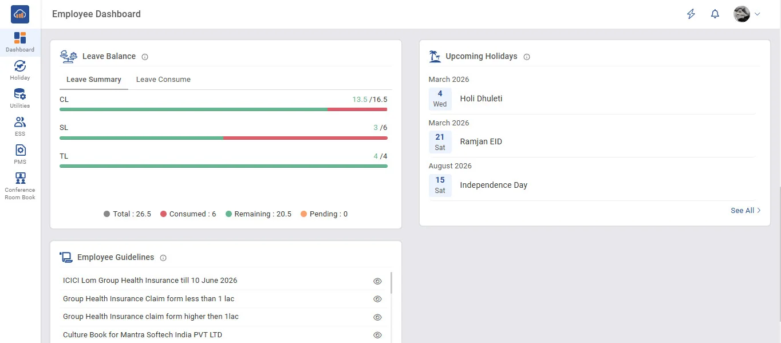Image resolution: width=781 pixels, height=343 pixels.
Task: Click the Employee Guidelines list scrollbar
Action: pos(391,283)
